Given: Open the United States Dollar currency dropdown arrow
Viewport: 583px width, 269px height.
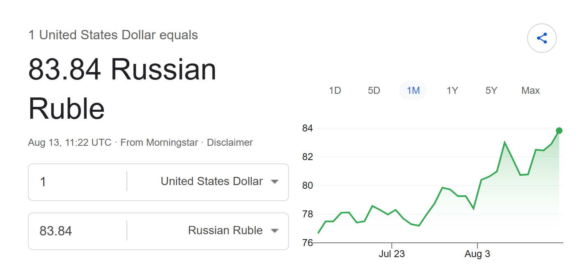Looking at the screenshot, I should click(275, 182).
